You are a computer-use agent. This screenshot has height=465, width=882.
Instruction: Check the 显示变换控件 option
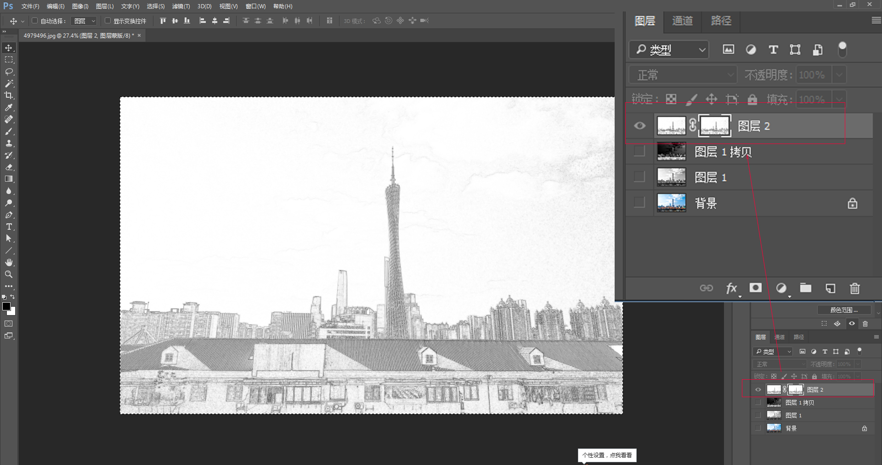pos(107,21)
